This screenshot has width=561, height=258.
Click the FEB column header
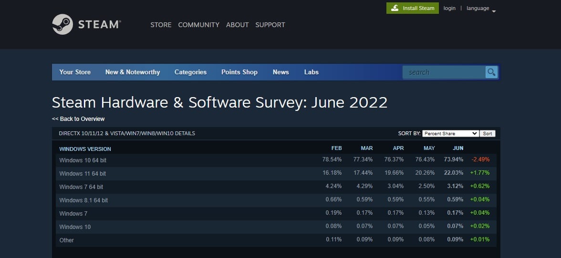(336, 148)
